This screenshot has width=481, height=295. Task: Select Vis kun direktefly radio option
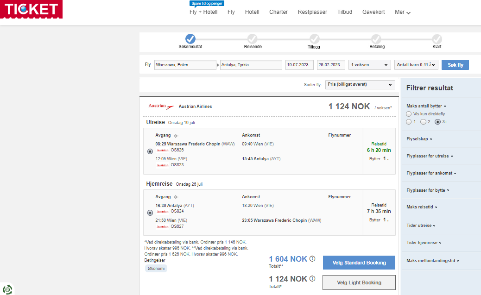409,114
